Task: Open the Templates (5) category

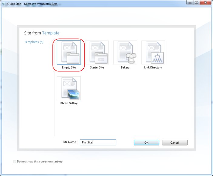Action: [x=34, y=42]
